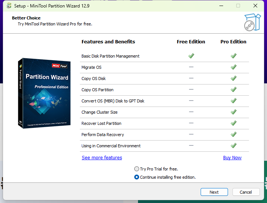Click Free Edition dash for Copy OS Disk

[x=191, y=78]
